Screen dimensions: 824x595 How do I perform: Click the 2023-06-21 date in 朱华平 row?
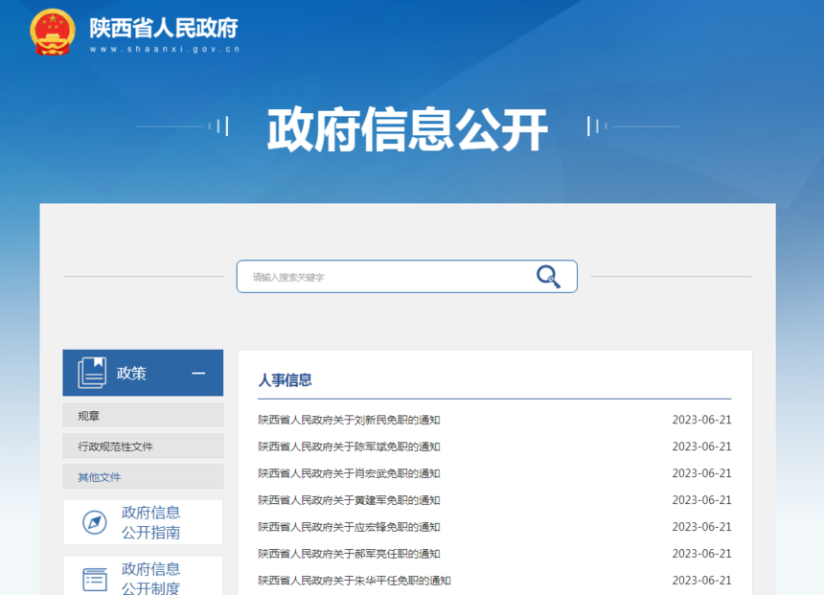pyautogui.click(x=701, y=581)
